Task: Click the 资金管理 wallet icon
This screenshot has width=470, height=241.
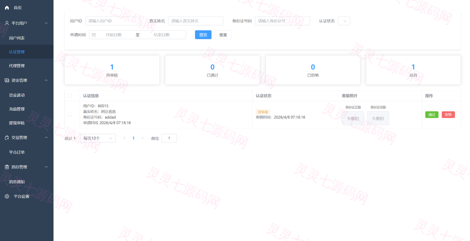Action: [7, 80]
